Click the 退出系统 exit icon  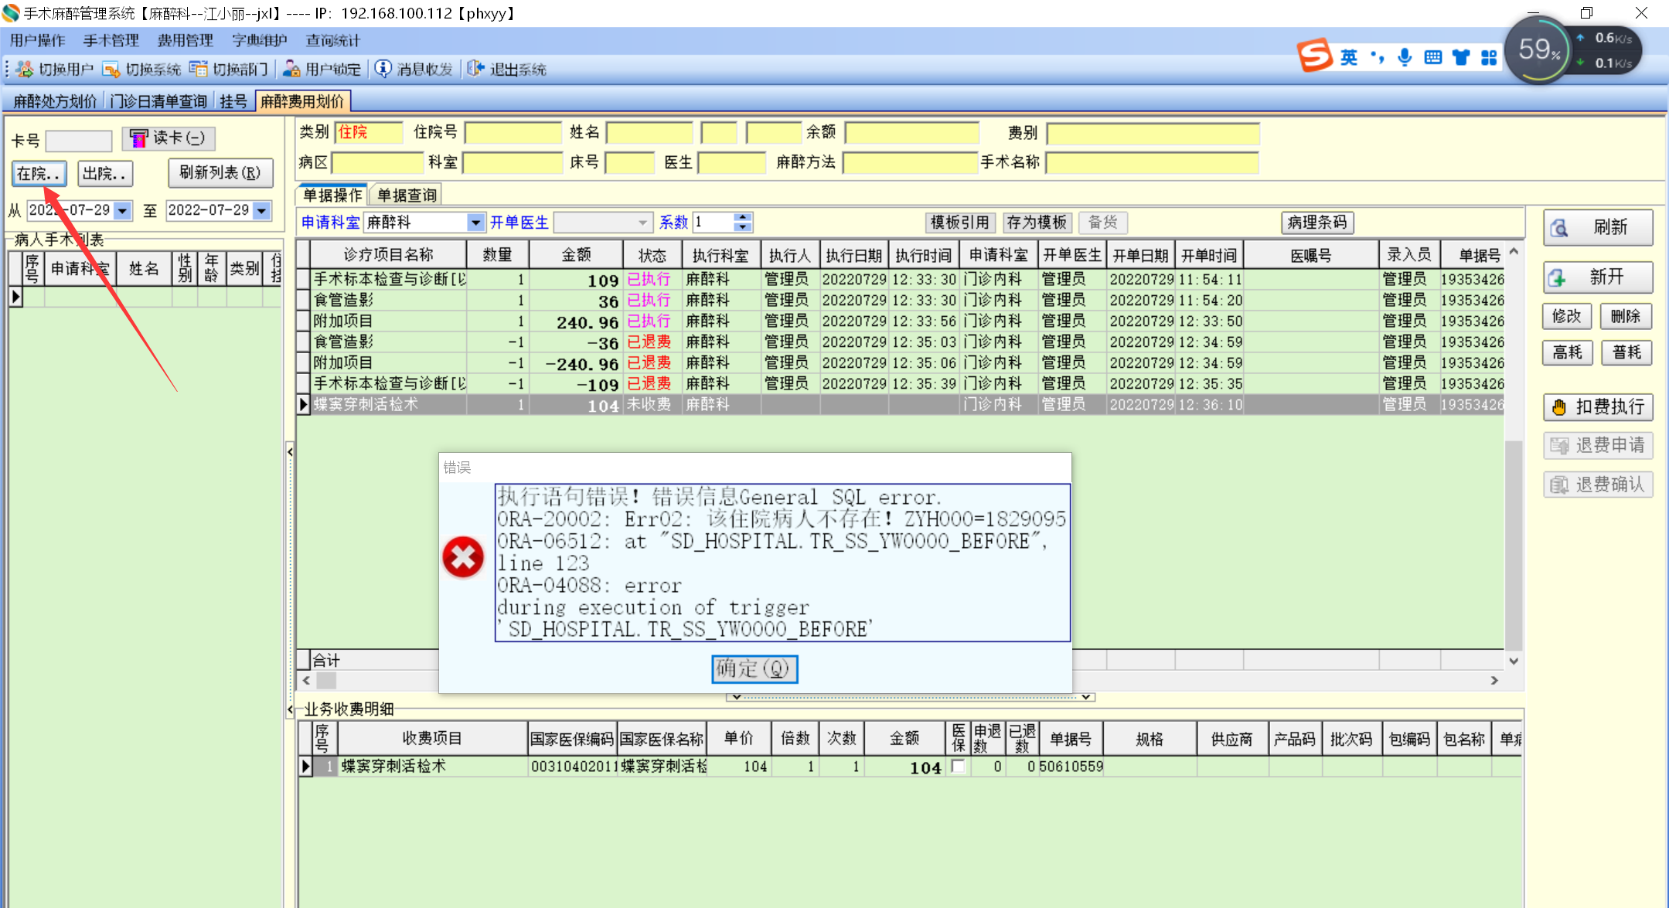475,70
